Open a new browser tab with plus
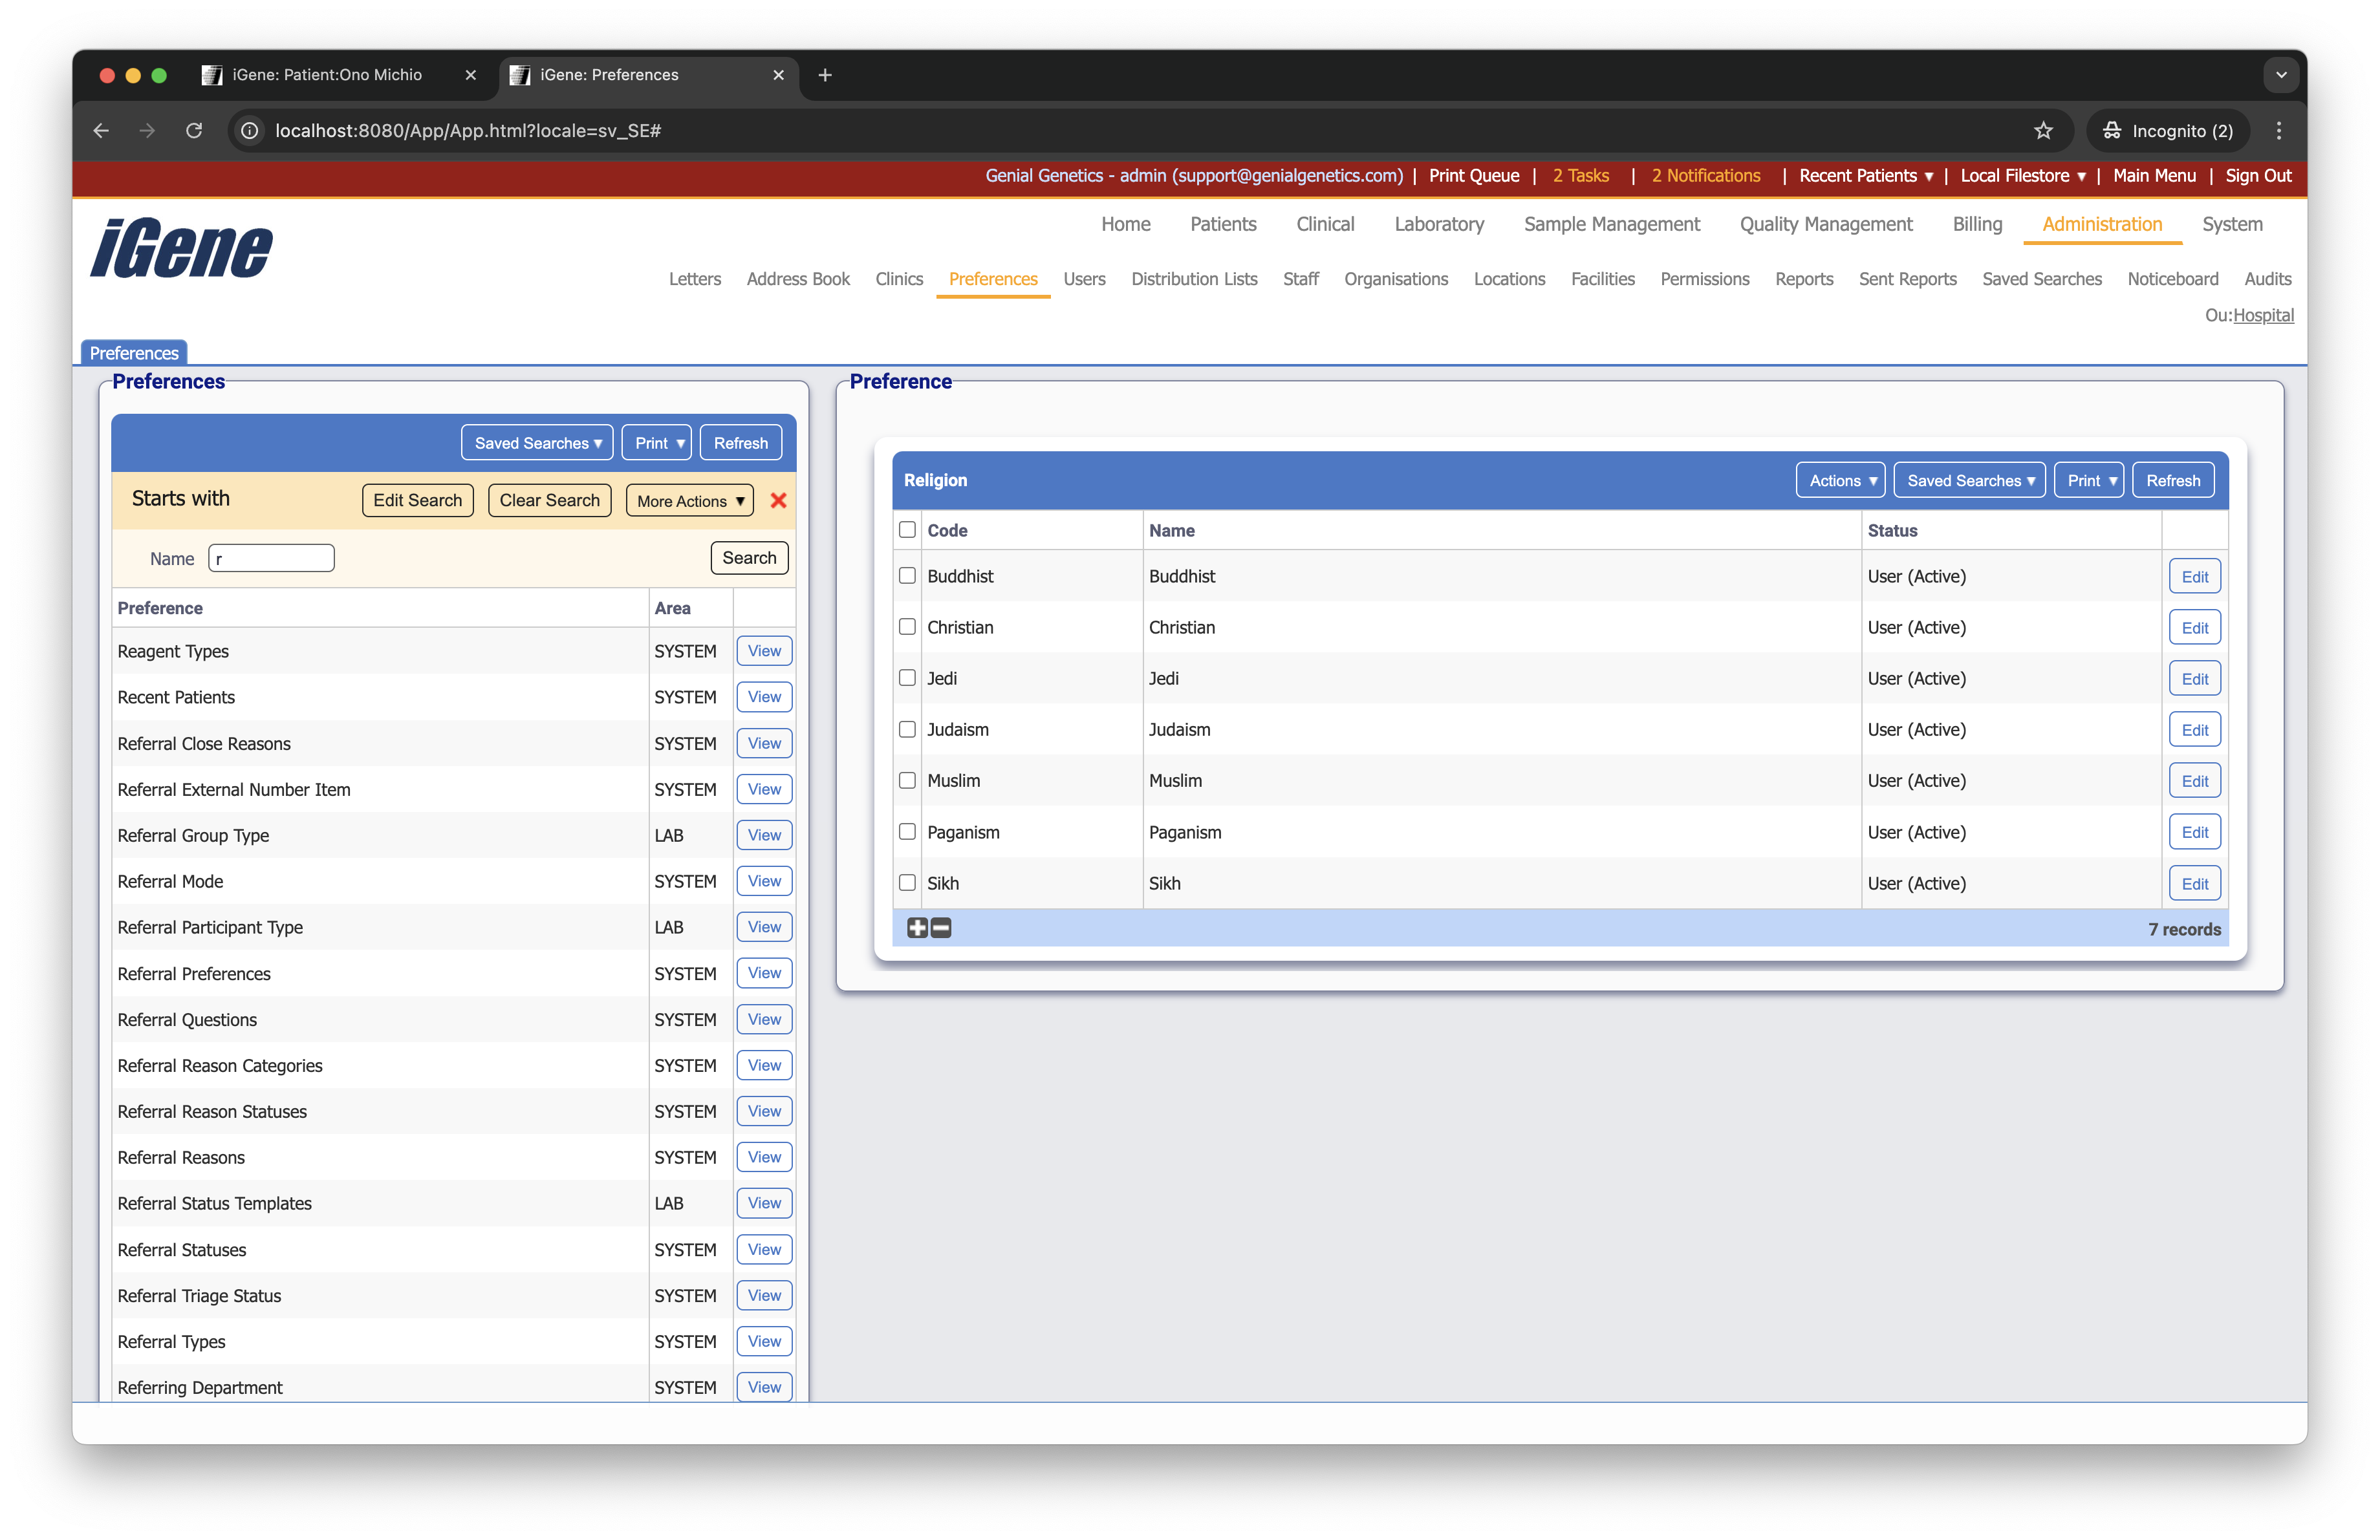Screen dimensions: 2380x1540 coord(825,75)
